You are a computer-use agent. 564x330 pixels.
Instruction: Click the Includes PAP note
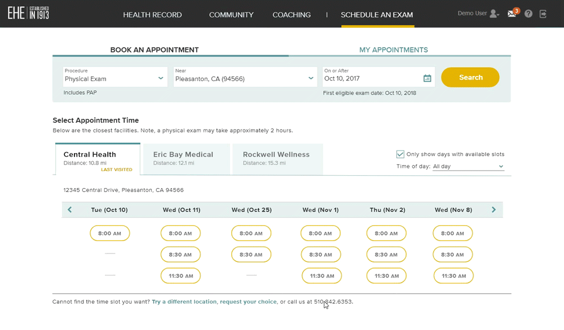click(x=80, y=93)
